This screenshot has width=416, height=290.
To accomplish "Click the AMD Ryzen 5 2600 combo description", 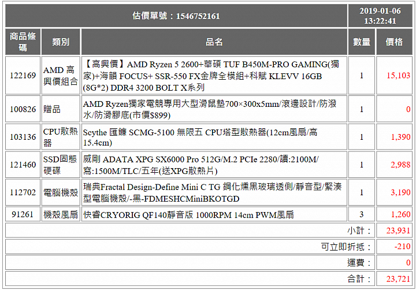I will (x=214, y=75).
